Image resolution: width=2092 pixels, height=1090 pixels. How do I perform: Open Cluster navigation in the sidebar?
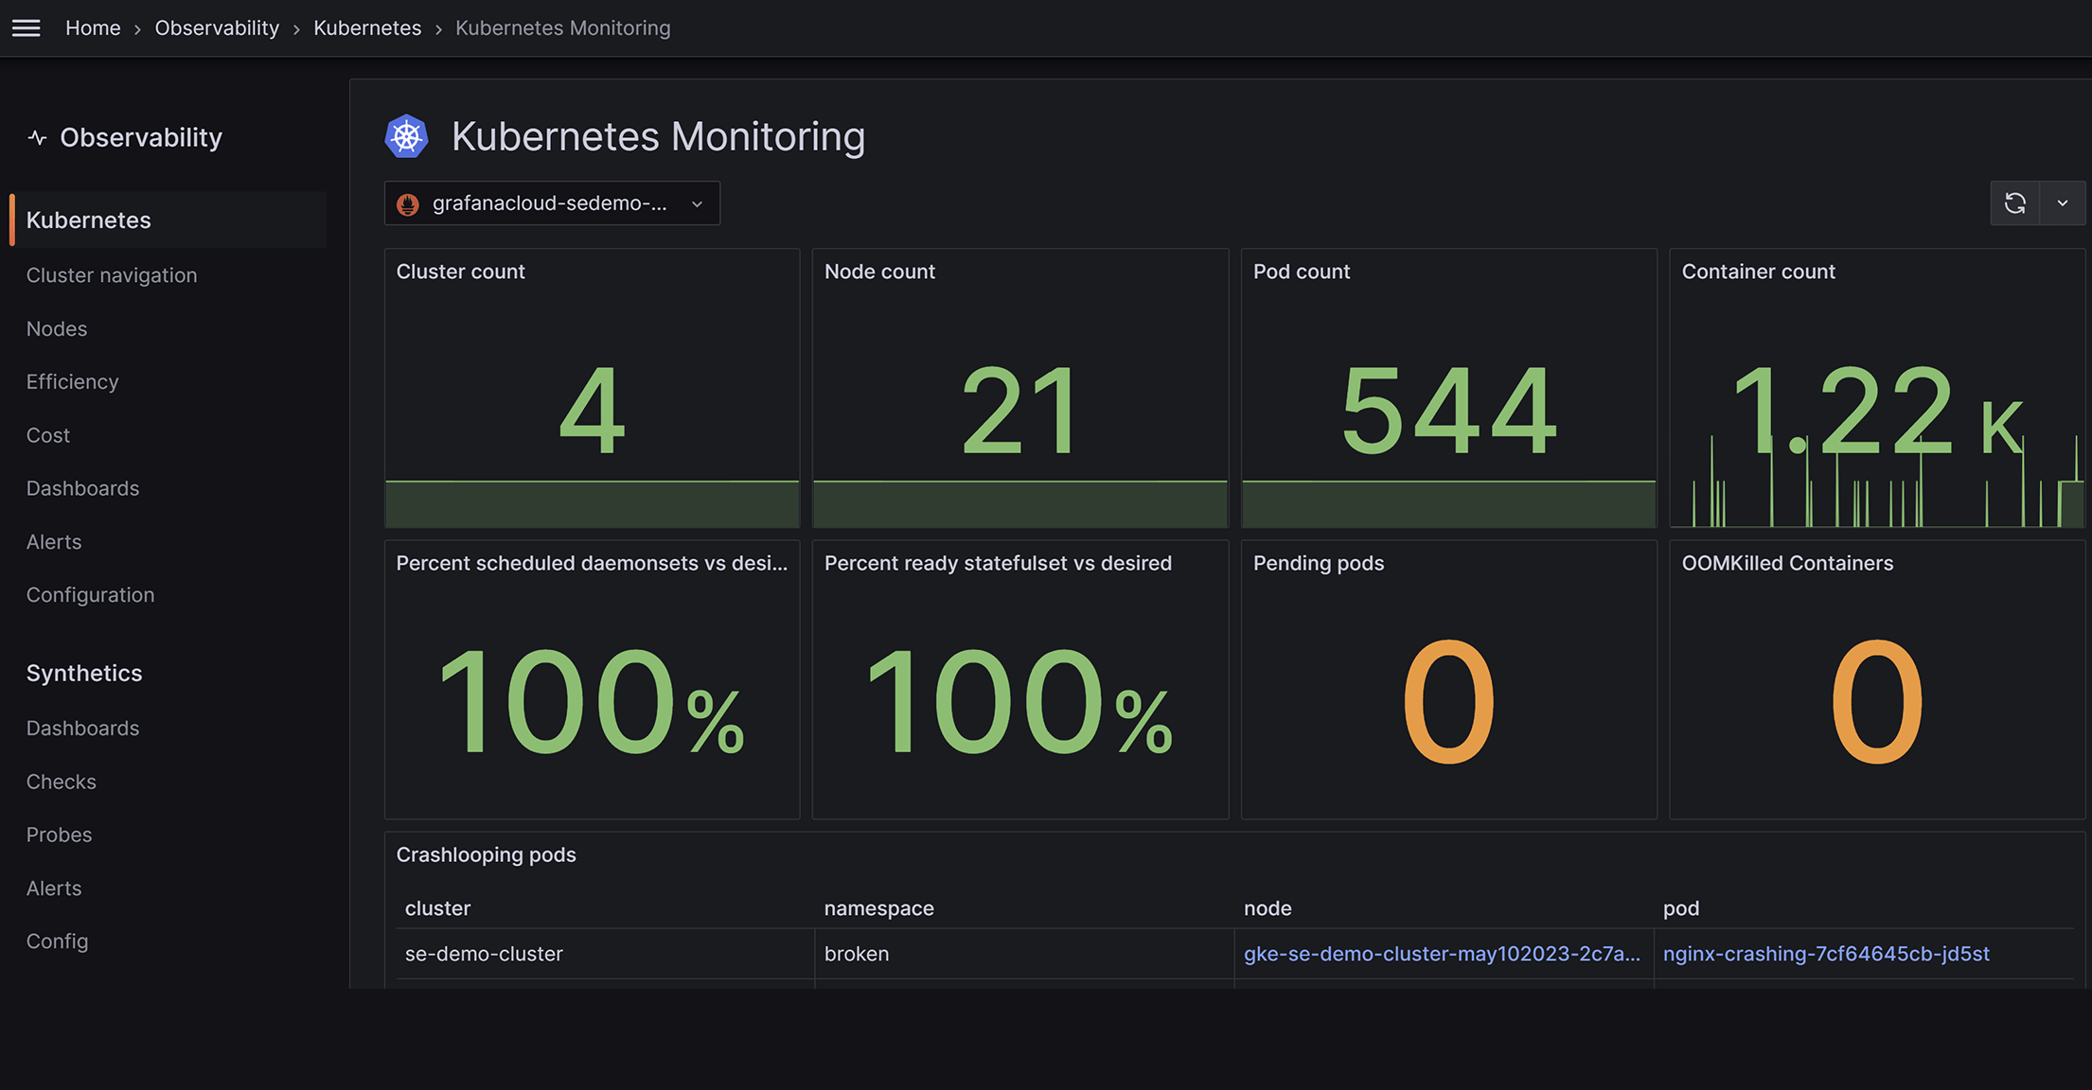tap(111, 275)
